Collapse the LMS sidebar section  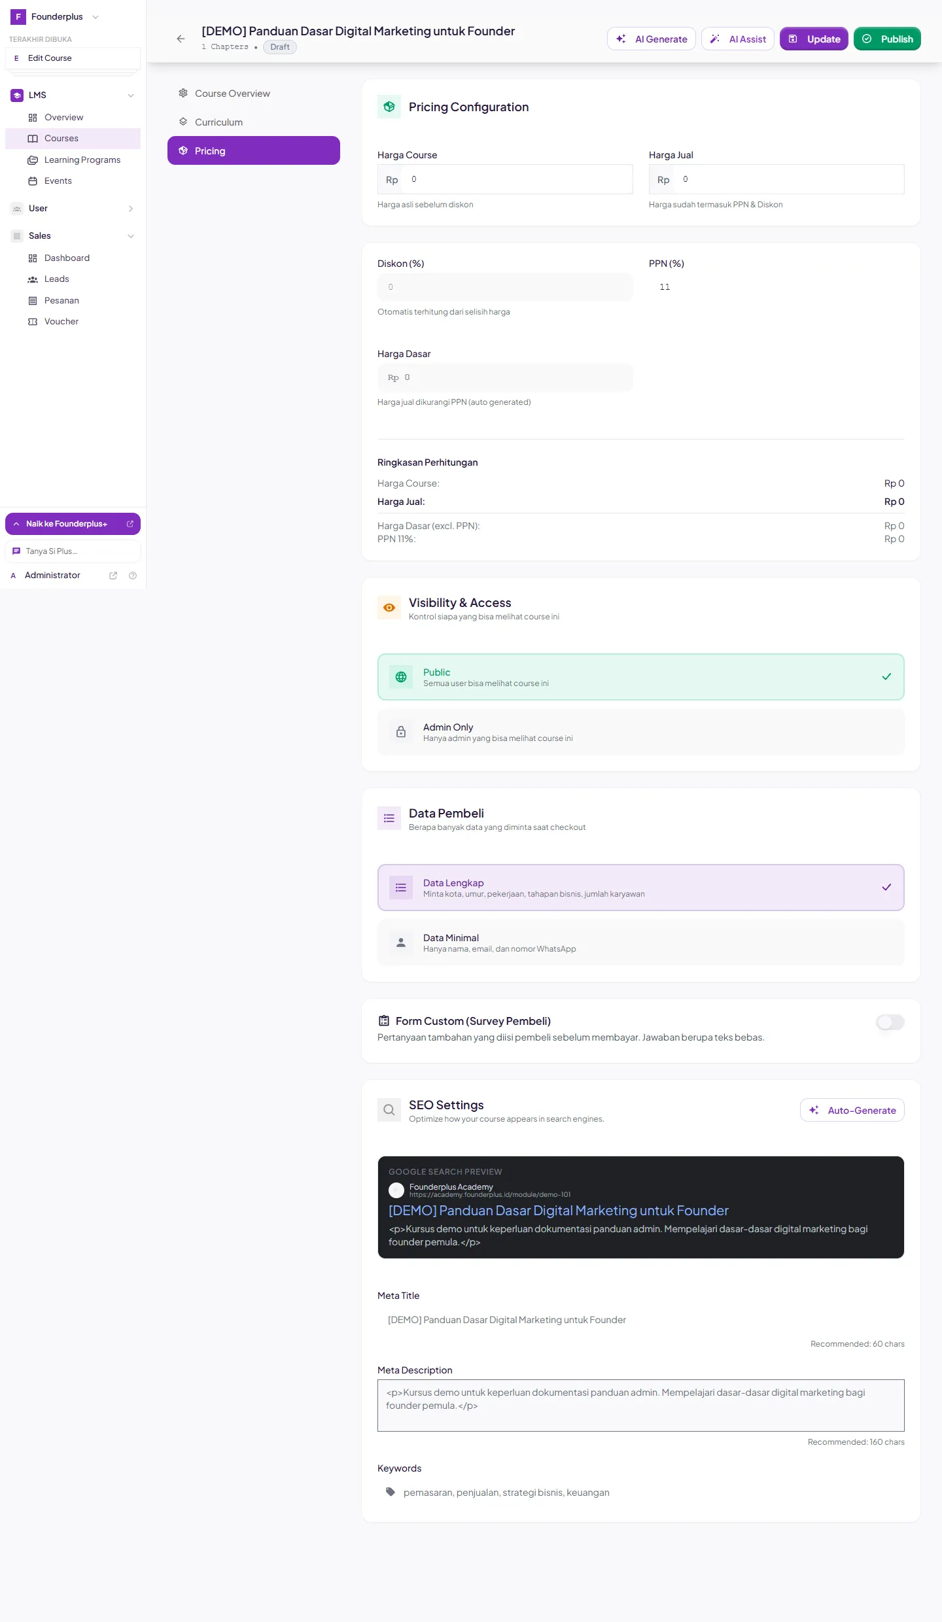point(131,95)
